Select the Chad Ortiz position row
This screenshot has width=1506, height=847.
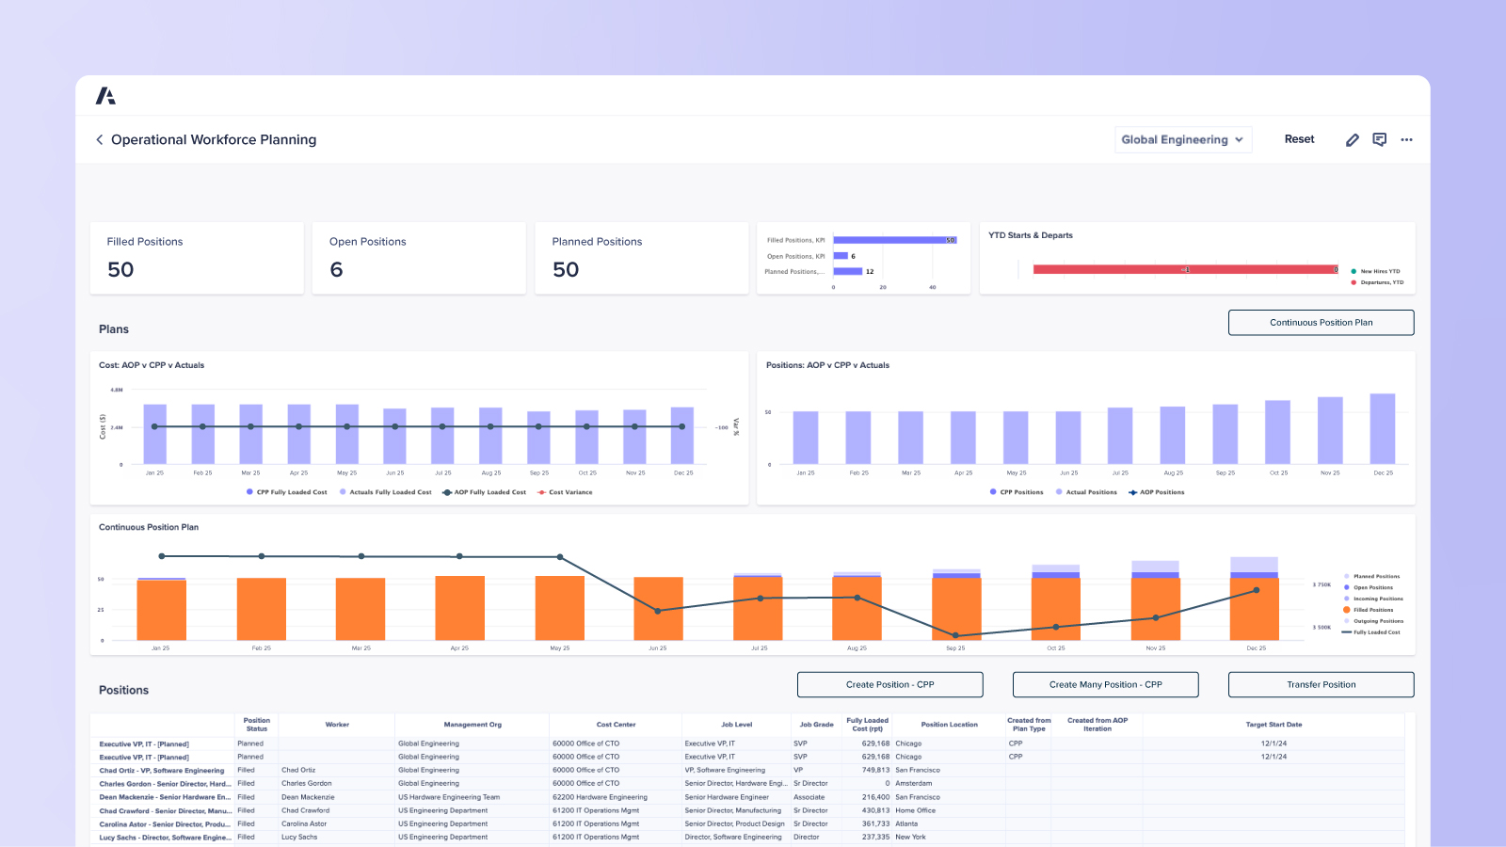(x=160, y=770)
